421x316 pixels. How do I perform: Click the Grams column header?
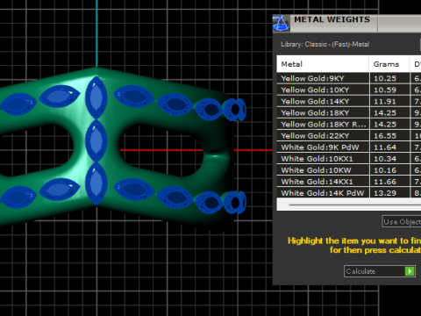(389, 64)
